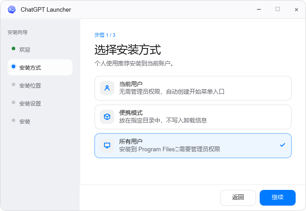
Task: Close the ChatGPT Launcher window
Action: point(296,9)
